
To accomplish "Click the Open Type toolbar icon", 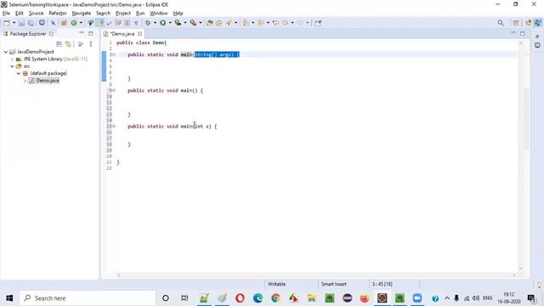I will (210, 23).
